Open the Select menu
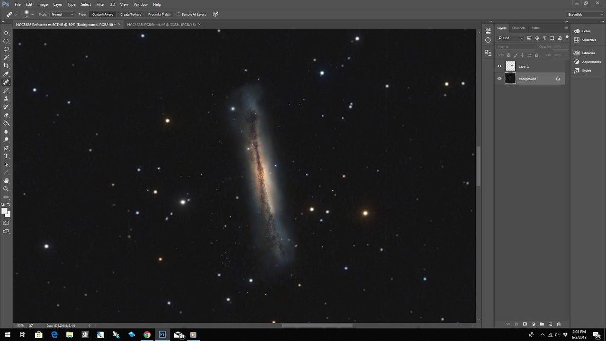 [86, 4]
